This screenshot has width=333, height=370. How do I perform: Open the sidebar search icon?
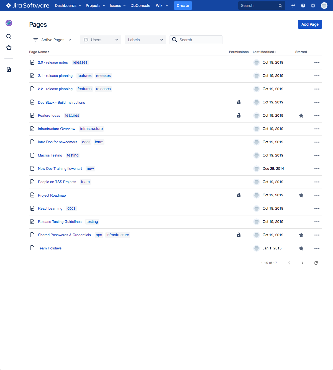(x=9, y=37)
